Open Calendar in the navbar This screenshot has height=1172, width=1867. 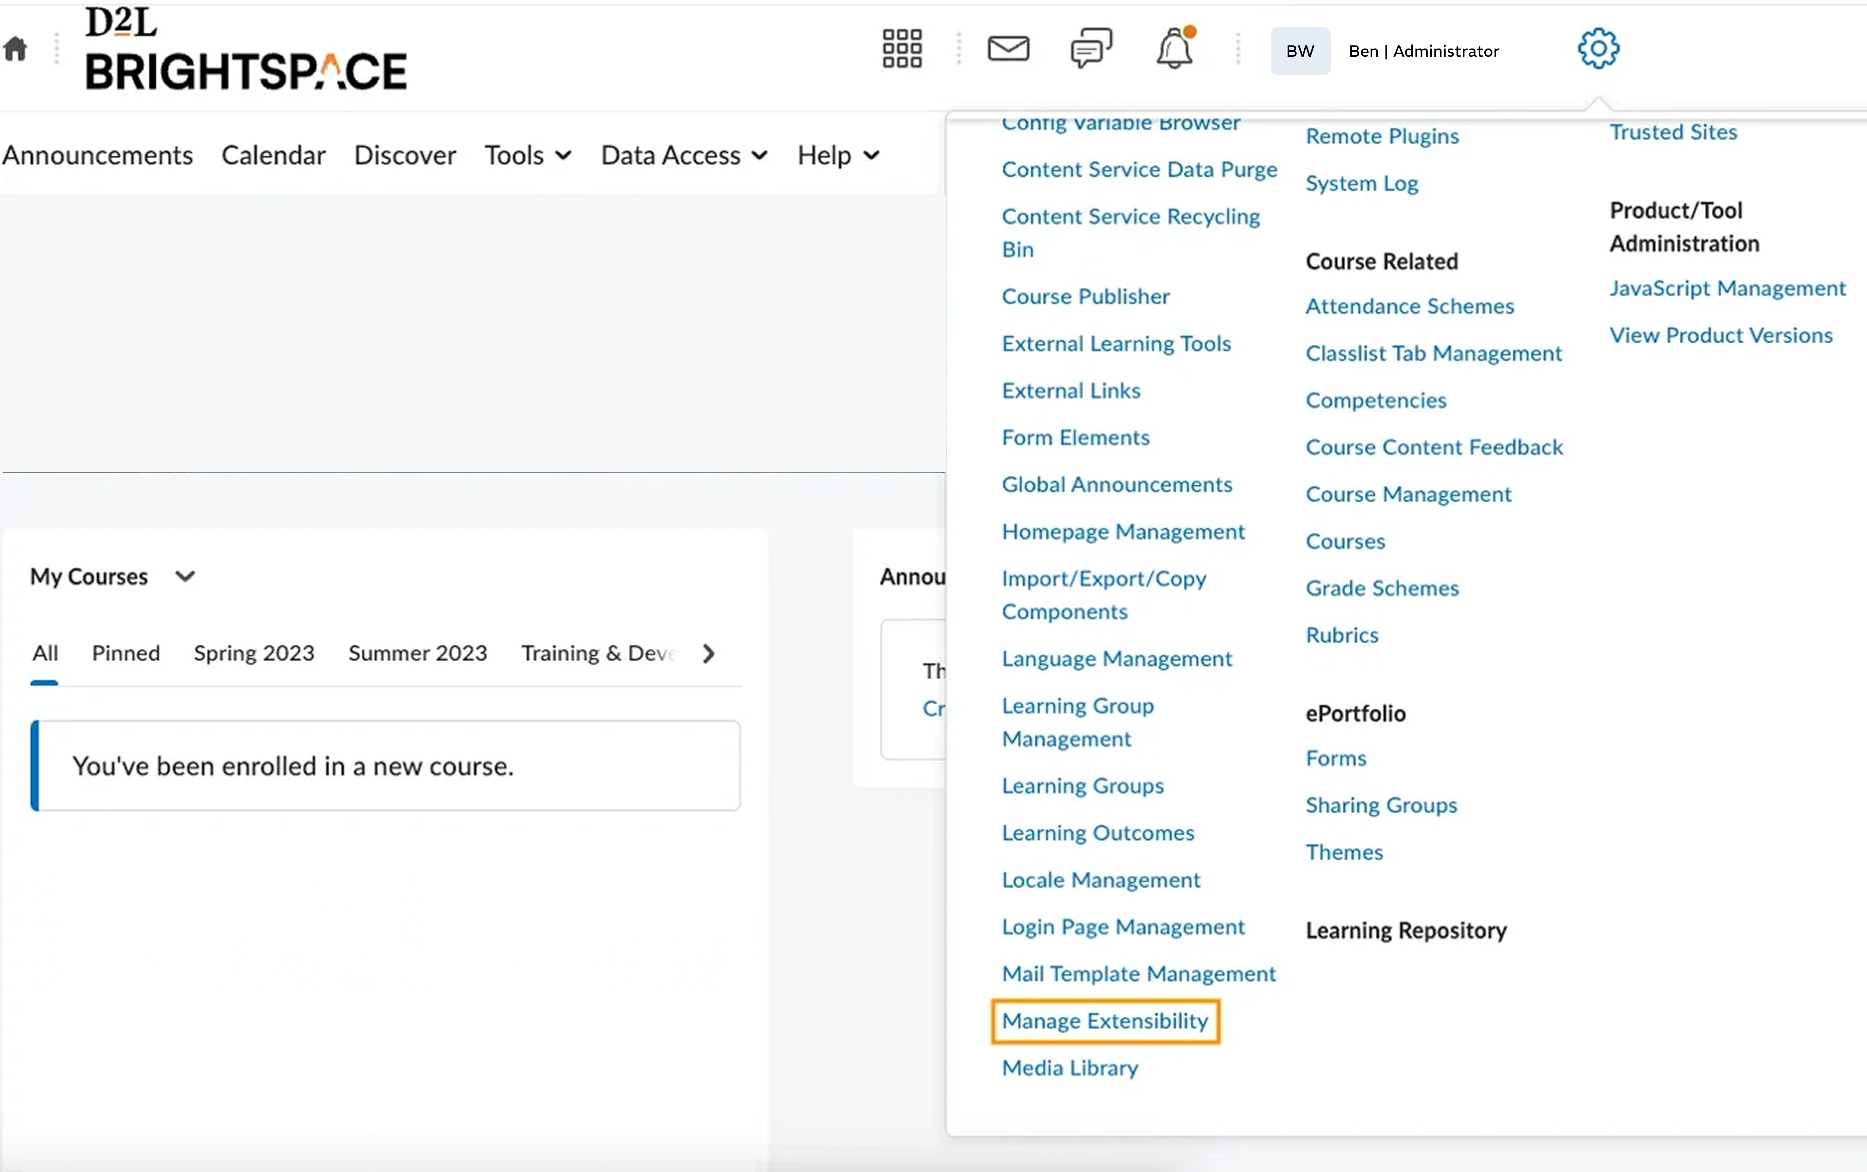273,155
